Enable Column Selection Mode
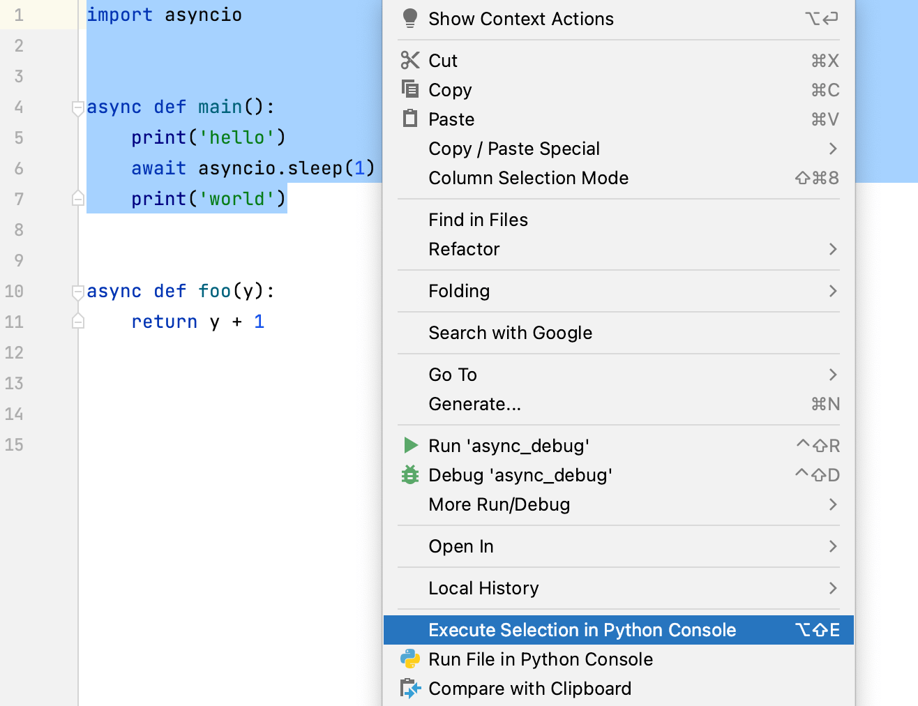The width and height of the screenshot is (918, 706). (528, 178)
